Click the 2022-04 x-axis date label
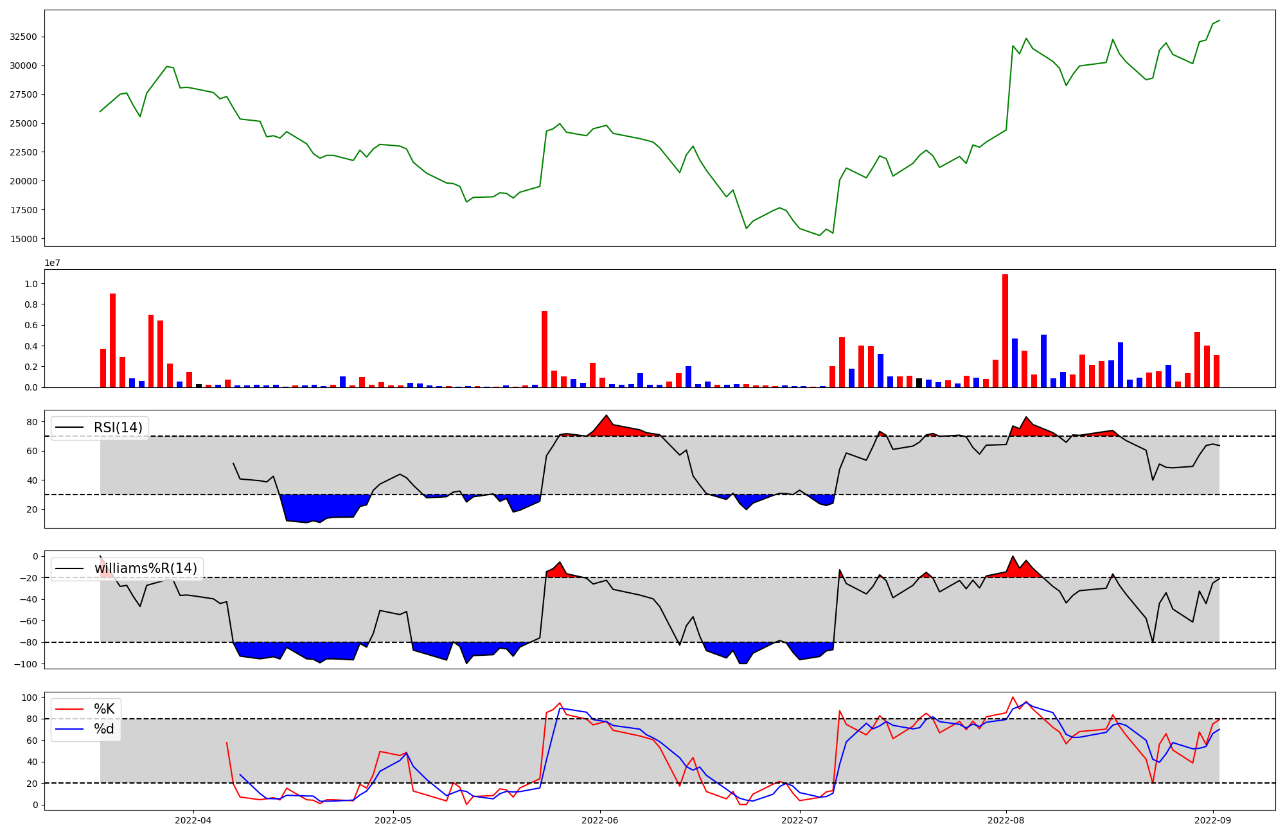 click(193, 820)
